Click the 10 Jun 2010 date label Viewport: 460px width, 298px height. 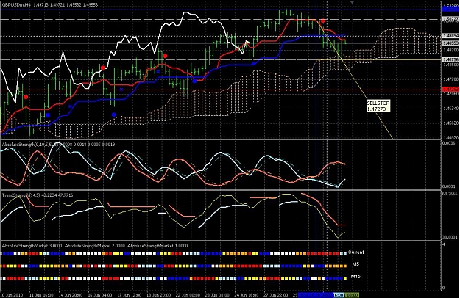[13, 295]
